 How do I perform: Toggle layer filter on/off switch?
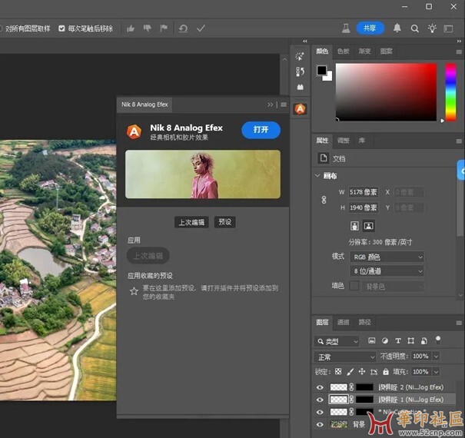pyautogui.click(x=438, y=340)
